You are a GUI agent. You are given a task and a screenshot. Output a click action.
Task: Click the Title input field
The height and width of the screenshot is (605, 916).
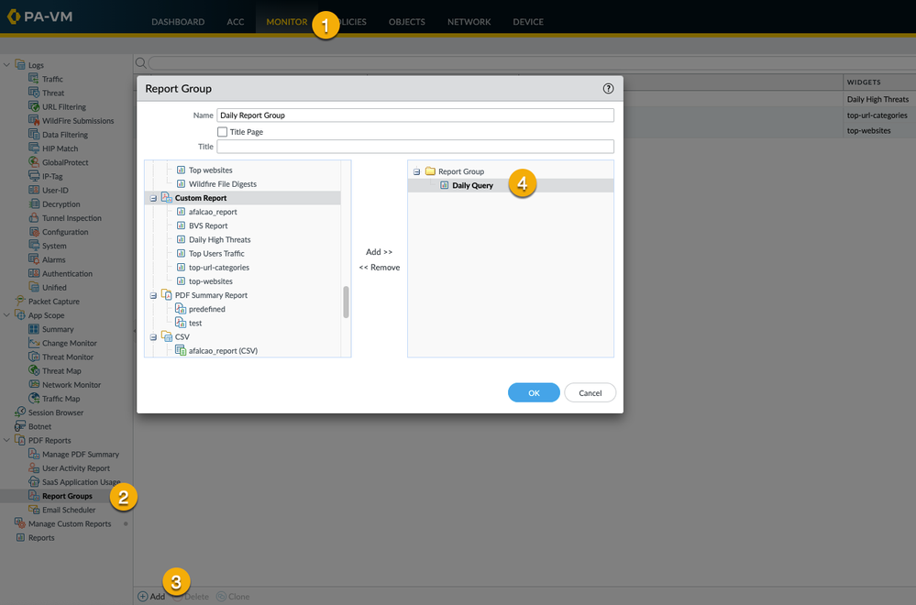click(414, 147)
